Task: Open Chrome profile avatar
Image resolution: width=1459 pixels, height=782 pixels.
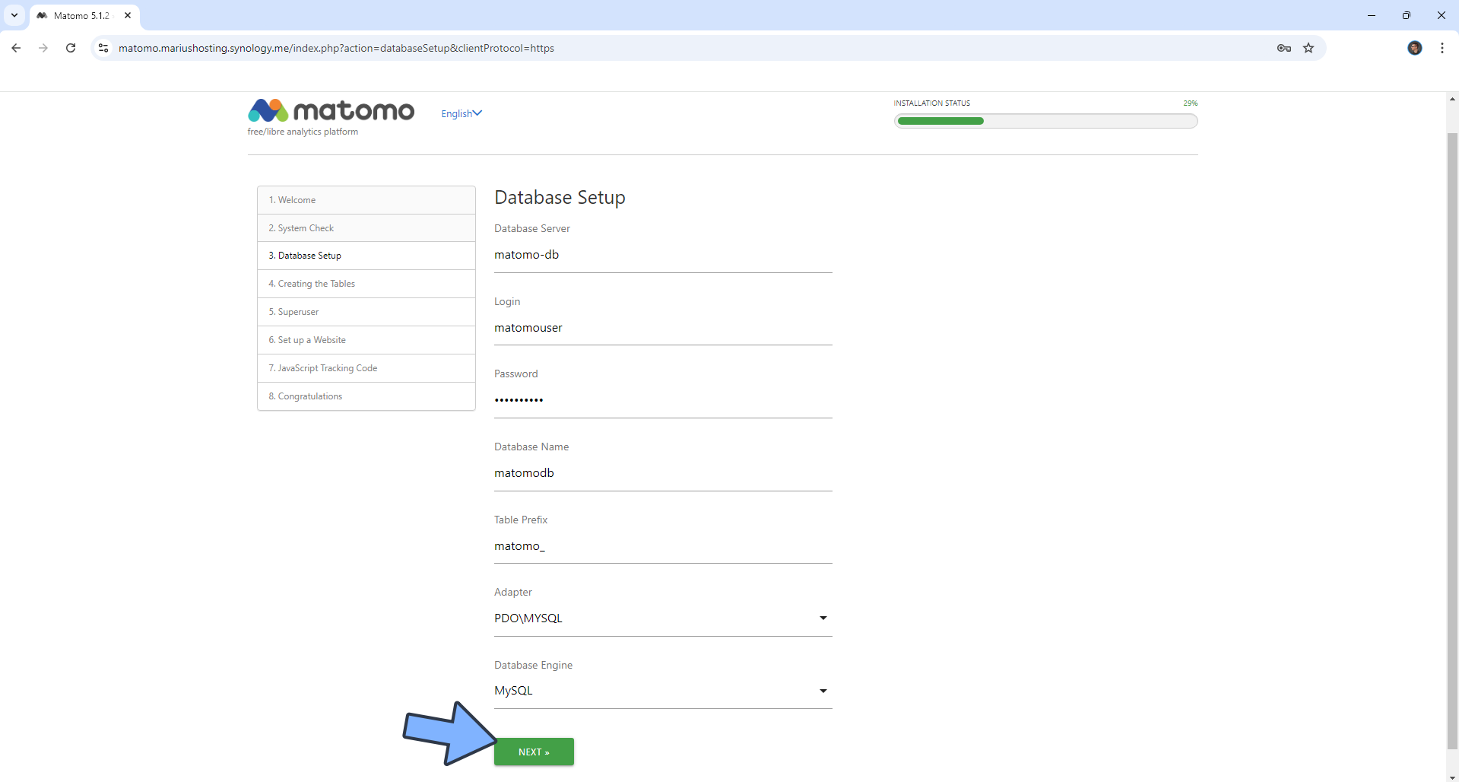Action: (1415, 48)
